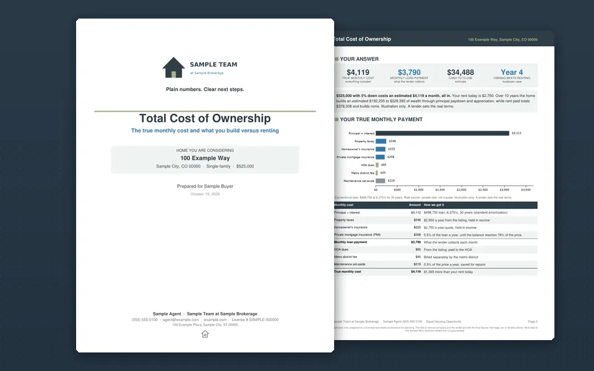Click the Equal Housing icon on the cover page
This screenshot has width=594, height=371.
coord(205,334)
